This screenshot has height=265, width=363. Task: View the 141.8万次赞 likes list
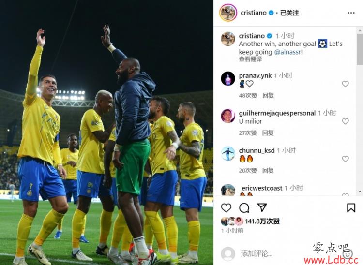pyautogui.click(x=262, y=221)
